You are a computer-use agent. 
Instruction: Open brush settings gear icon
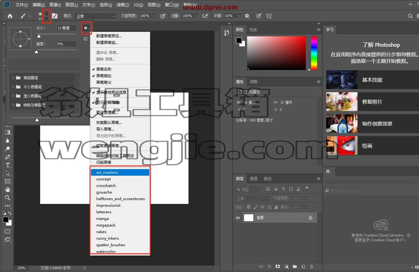tap(86, 28)
